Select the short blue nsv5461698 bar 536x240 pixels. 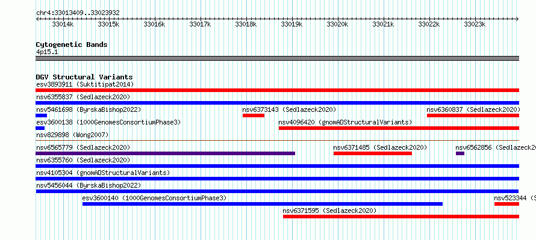click(41, 115)
